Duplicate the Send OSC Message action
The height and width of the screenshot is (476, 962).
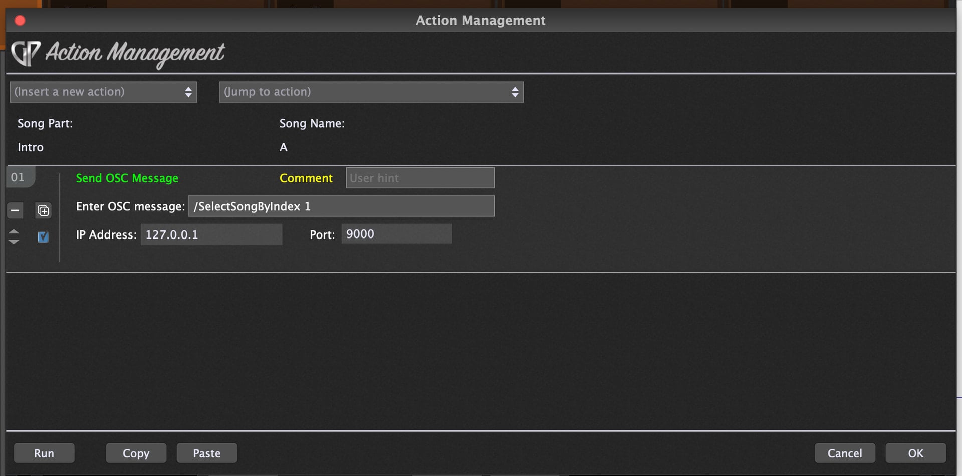[44, 211]
